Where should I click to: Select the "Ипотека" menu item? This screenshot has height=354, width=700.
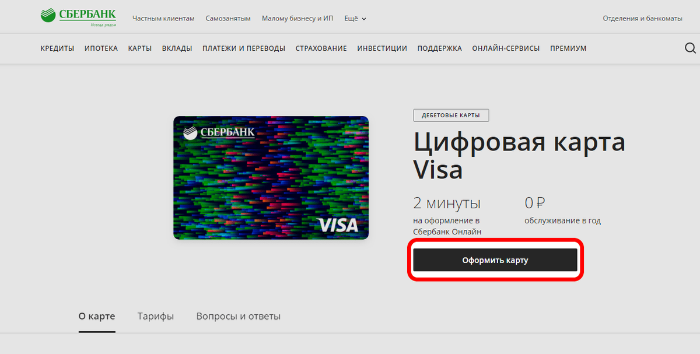[x=101, y=48]
